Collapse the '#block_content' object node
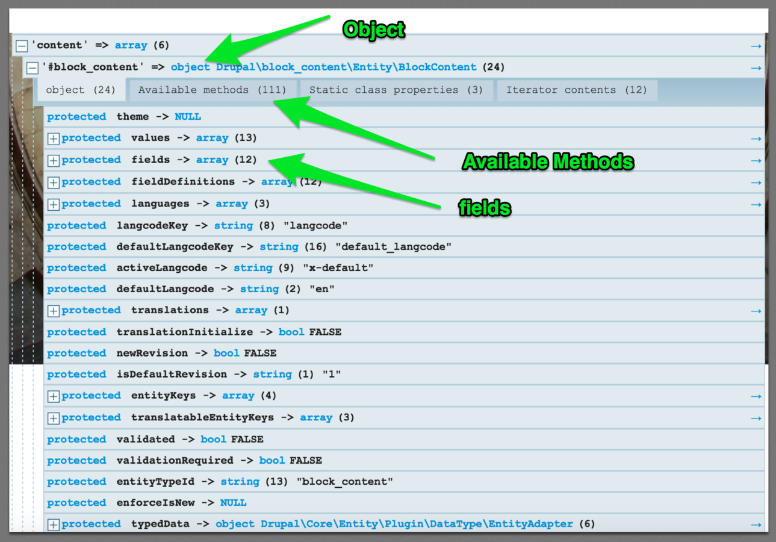The image size is (776, 542). coord(33,67)
